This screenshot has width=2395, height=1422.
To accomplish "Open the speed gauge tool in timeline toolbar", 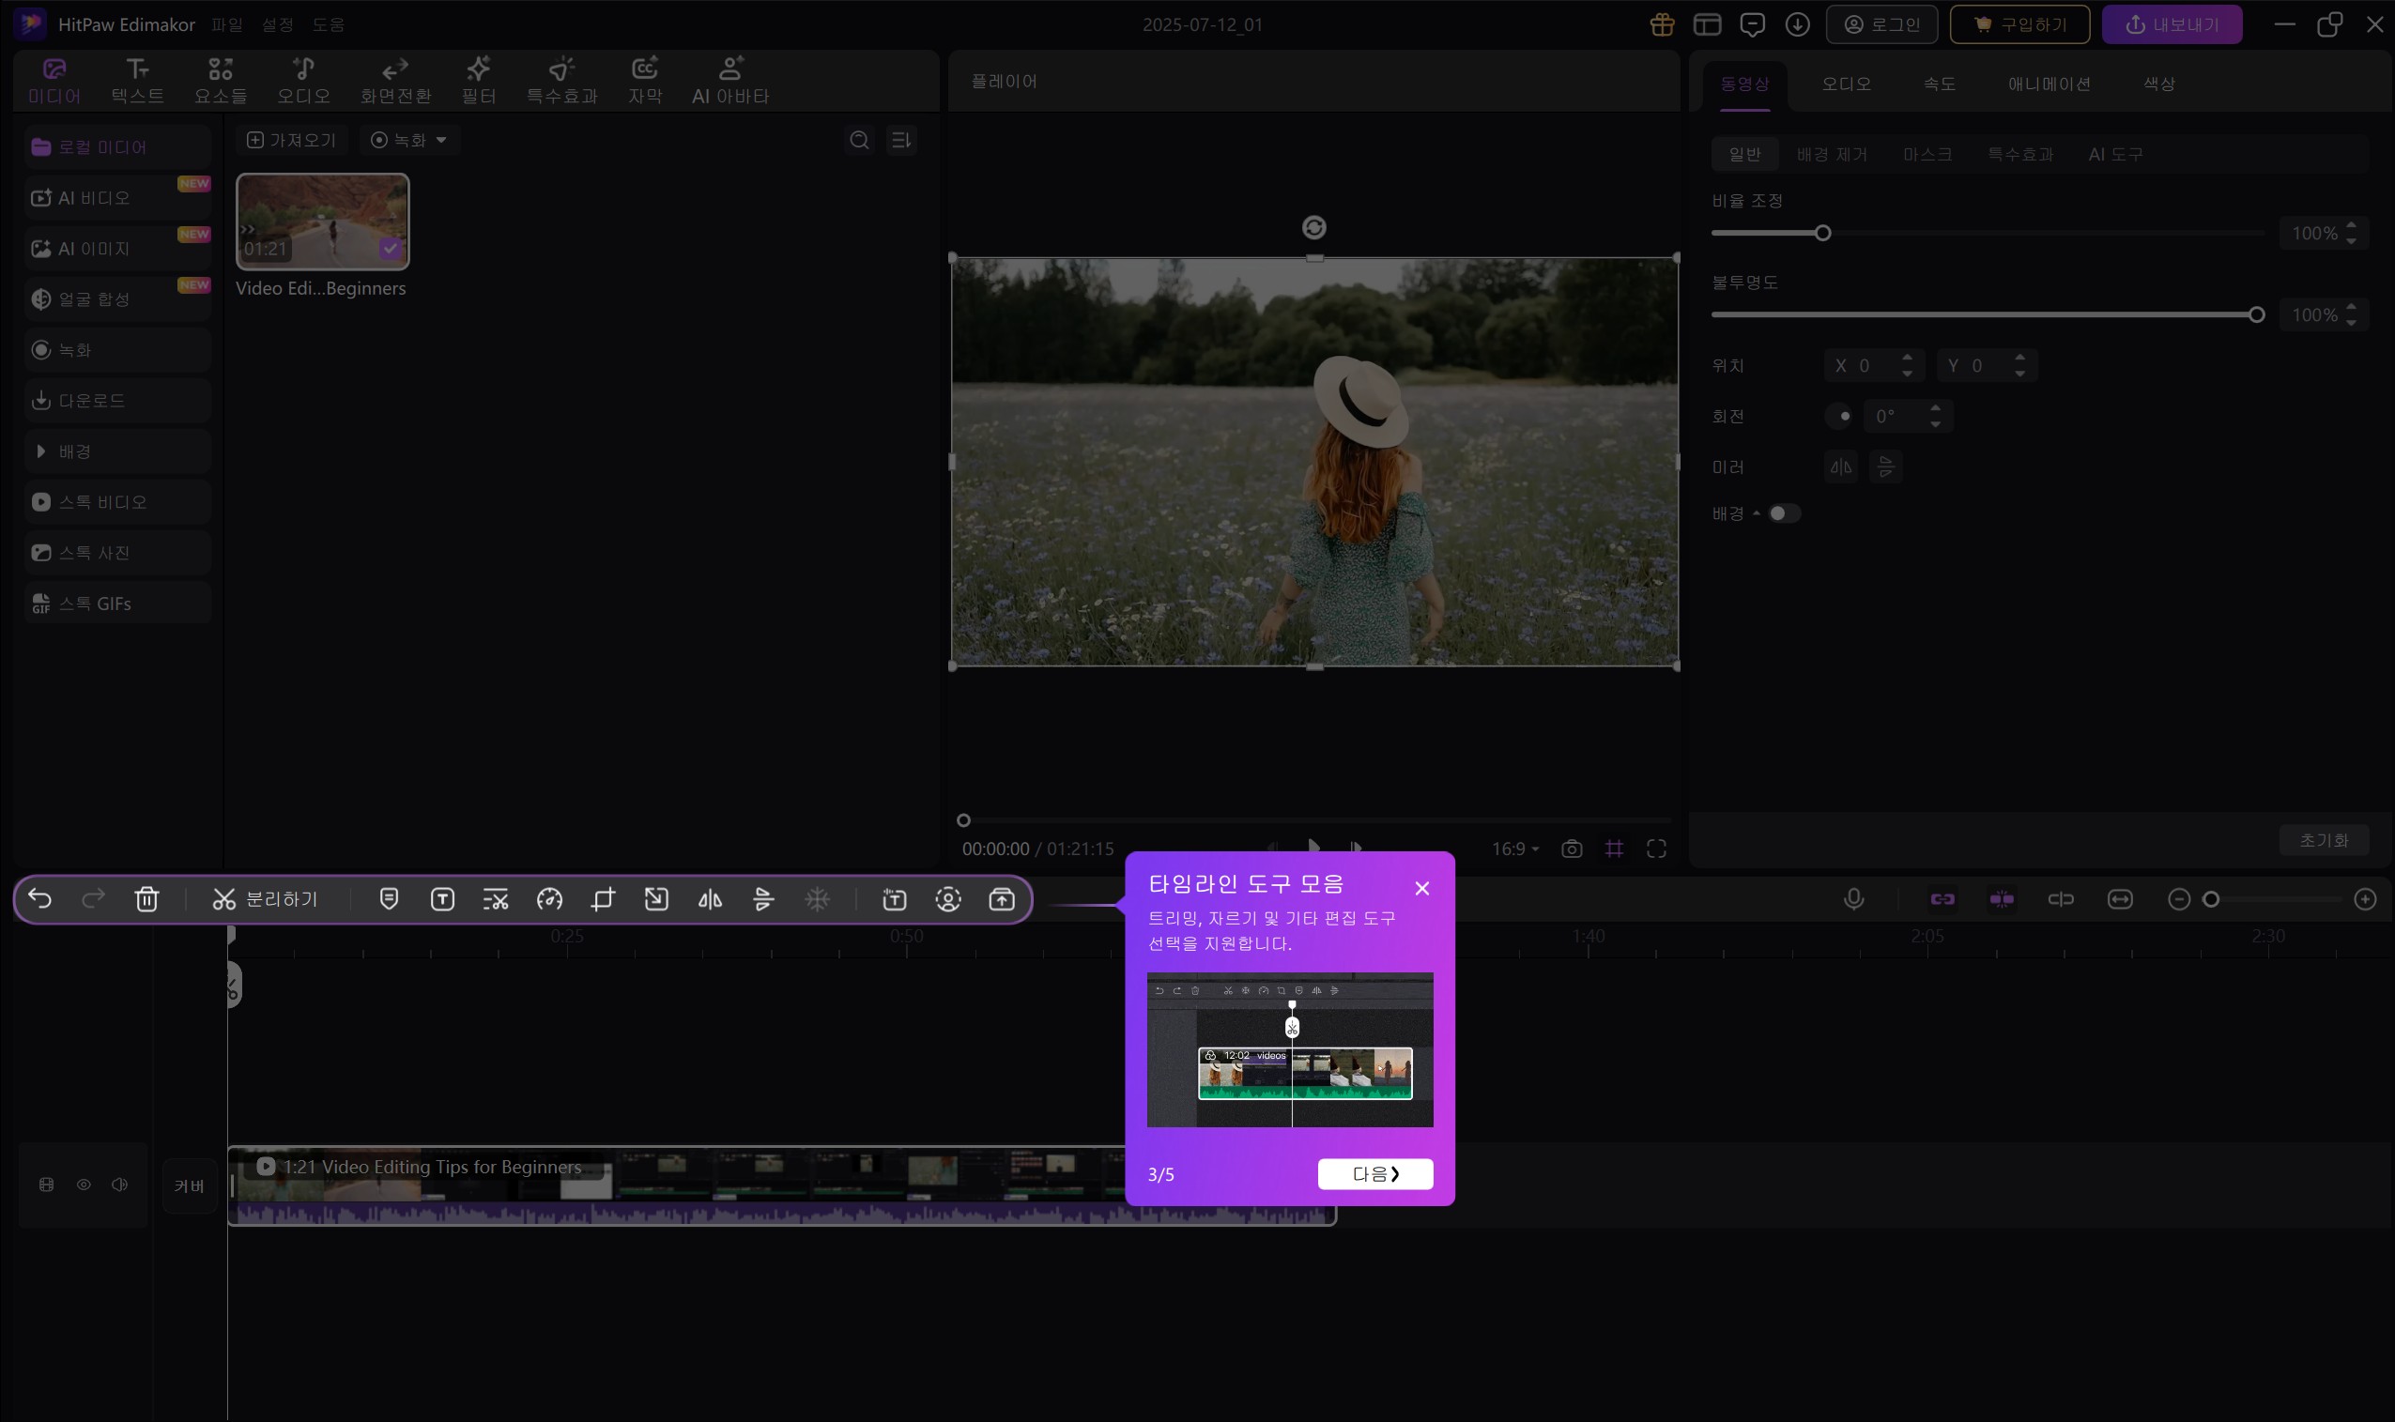I will point(549,899).
